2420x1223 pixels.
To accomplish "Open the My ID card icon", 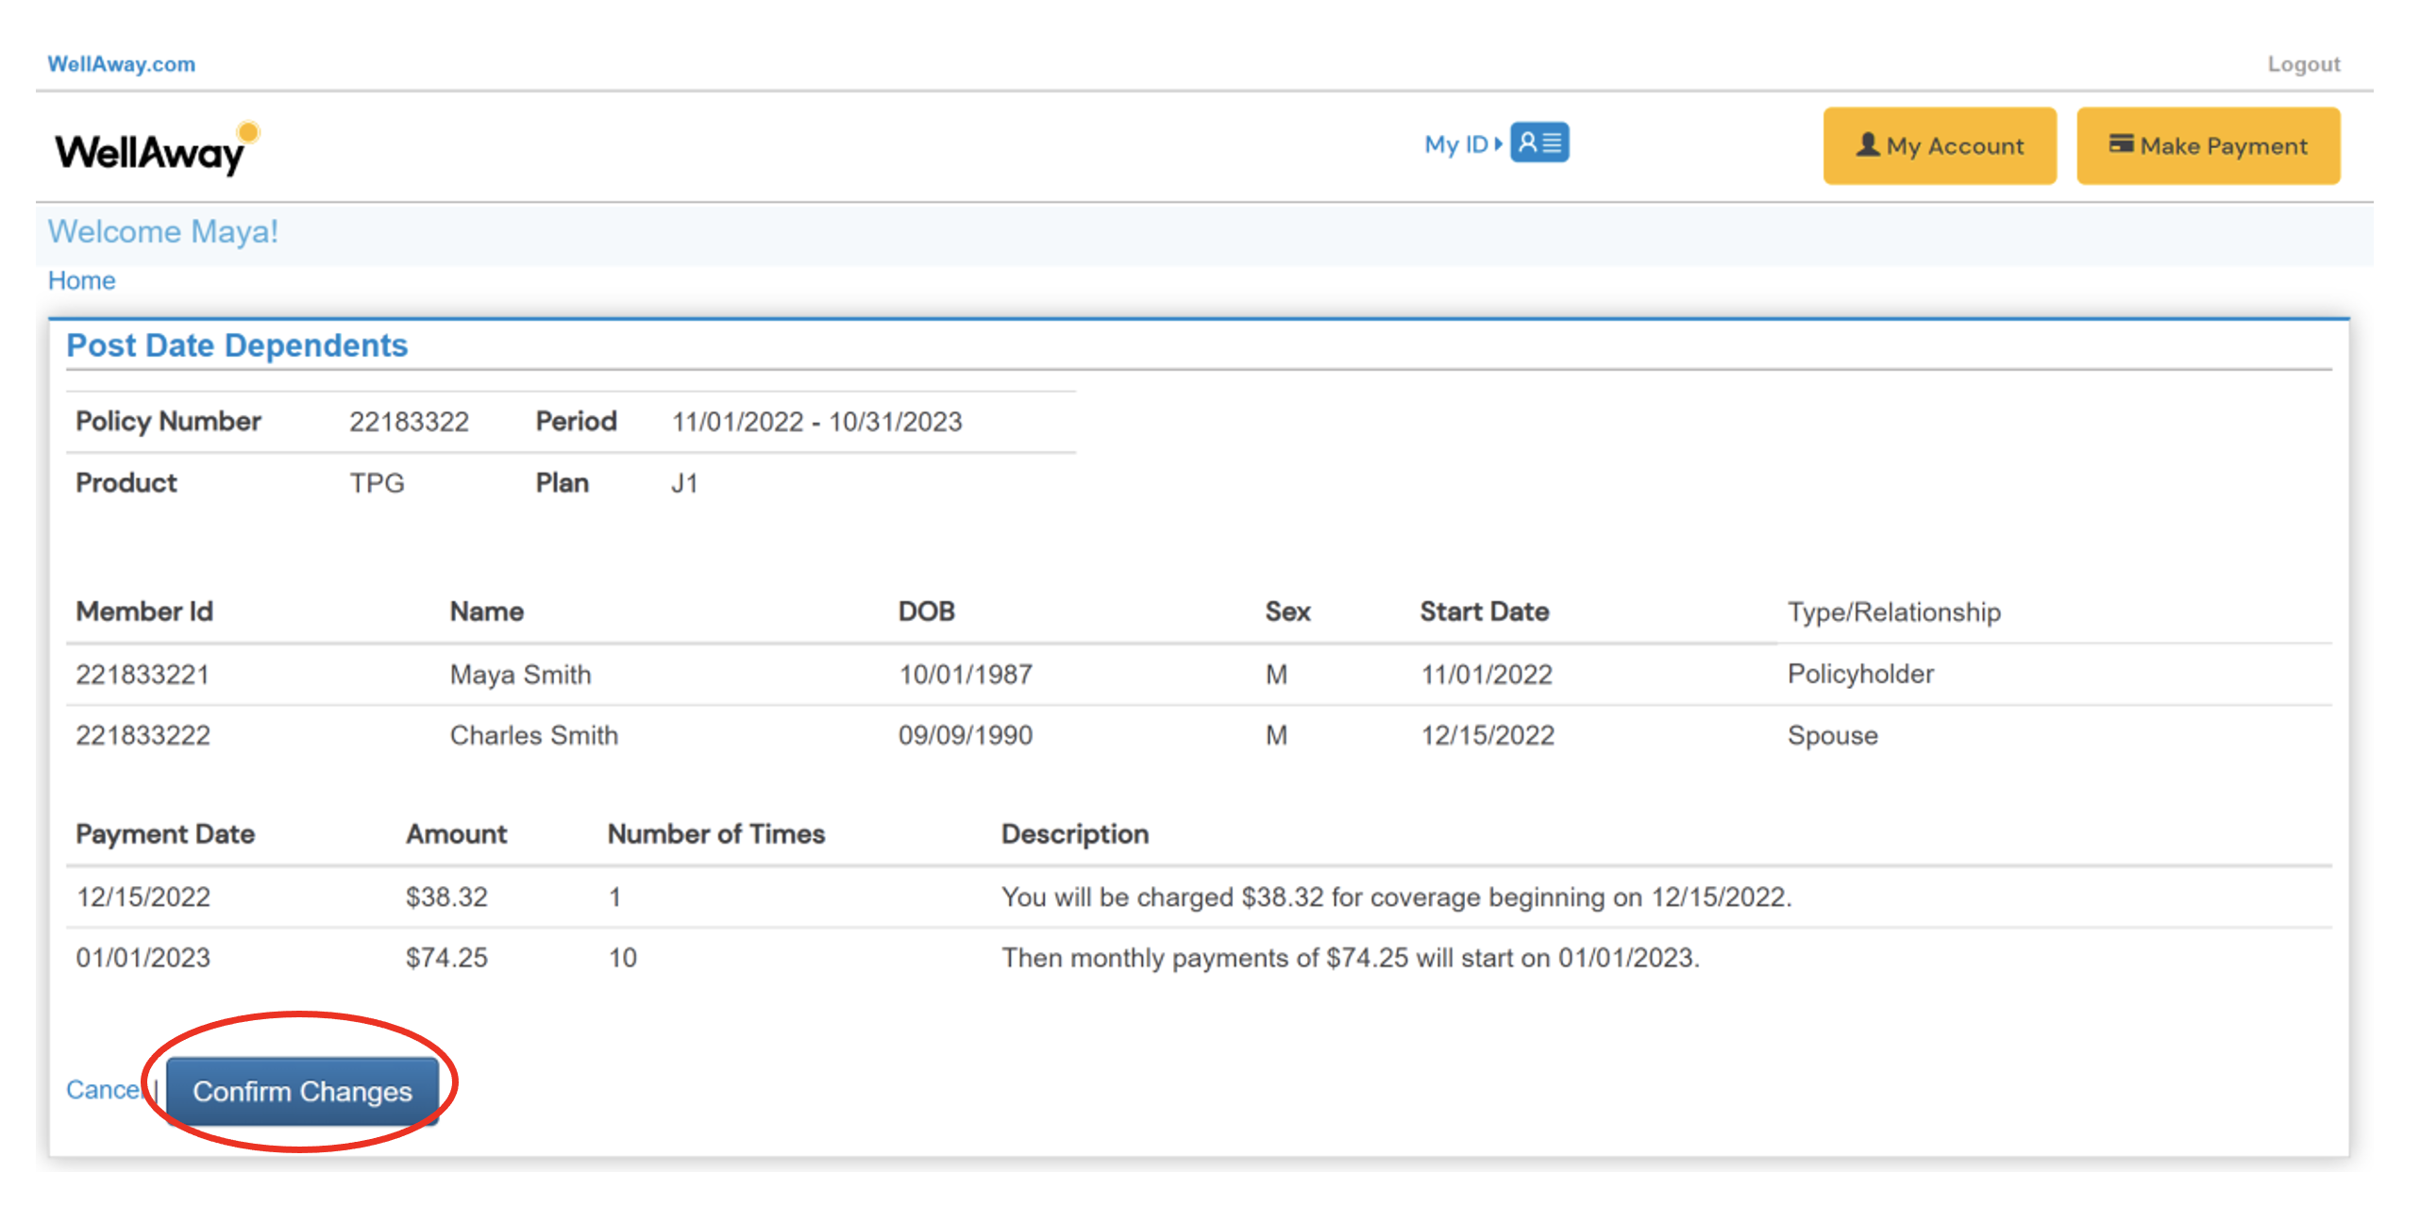I will pos(1538,142).
